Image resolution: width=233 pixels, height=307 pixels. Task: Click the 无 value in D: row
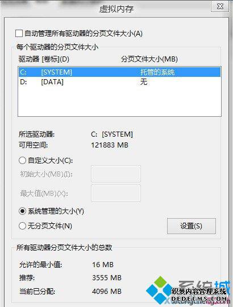[144, 82]
